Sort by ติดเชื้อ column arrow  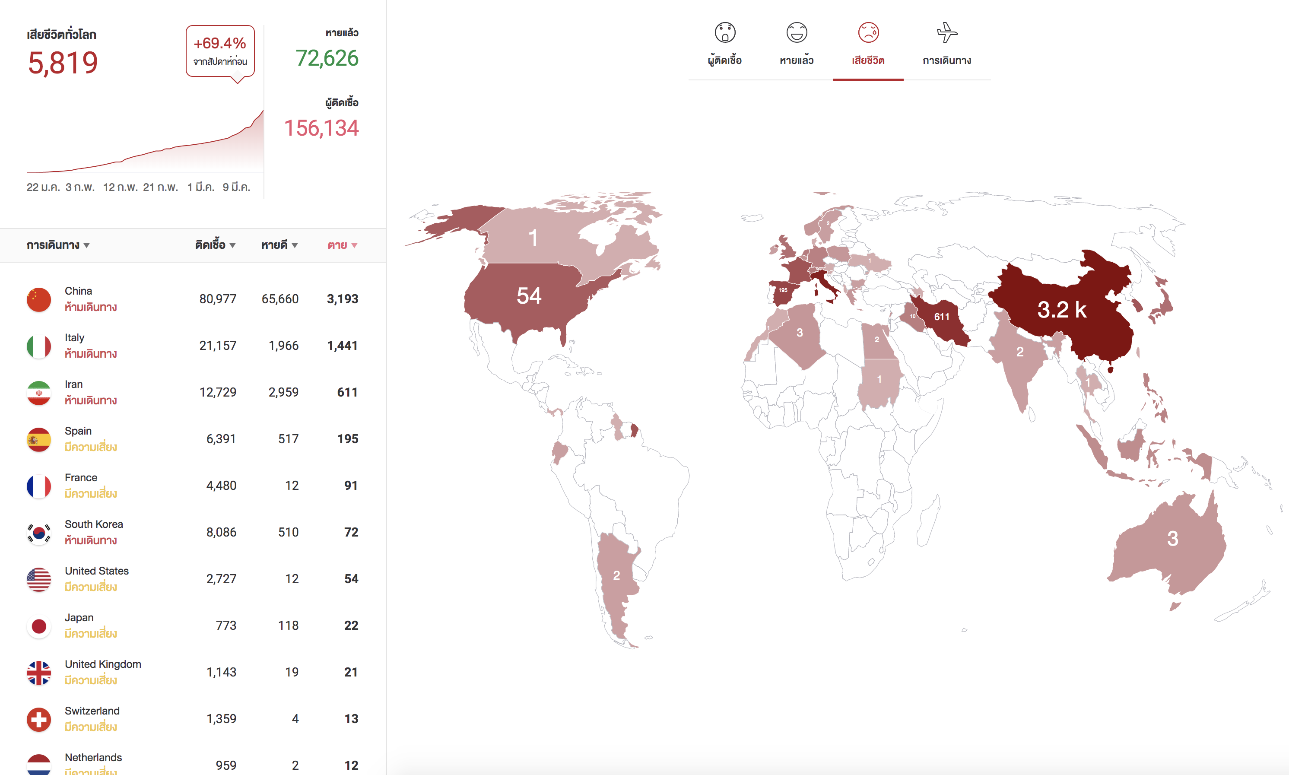pos(232,245)
